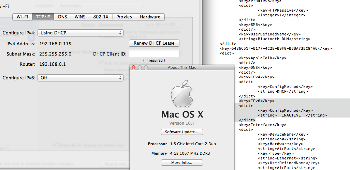
Task: Click the __INACTIVE__ string line in plist
Action: pyautogui.click(x=292, y=115)
